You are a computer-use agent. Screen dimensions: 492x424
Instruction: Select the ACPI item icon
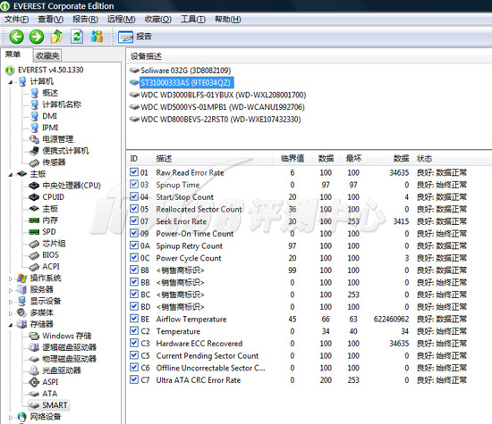[34, 267]
